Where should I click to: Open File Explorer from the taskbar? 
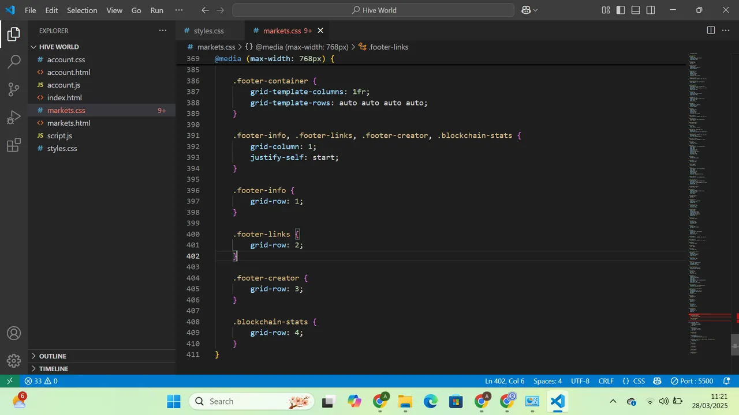point(405,402)
